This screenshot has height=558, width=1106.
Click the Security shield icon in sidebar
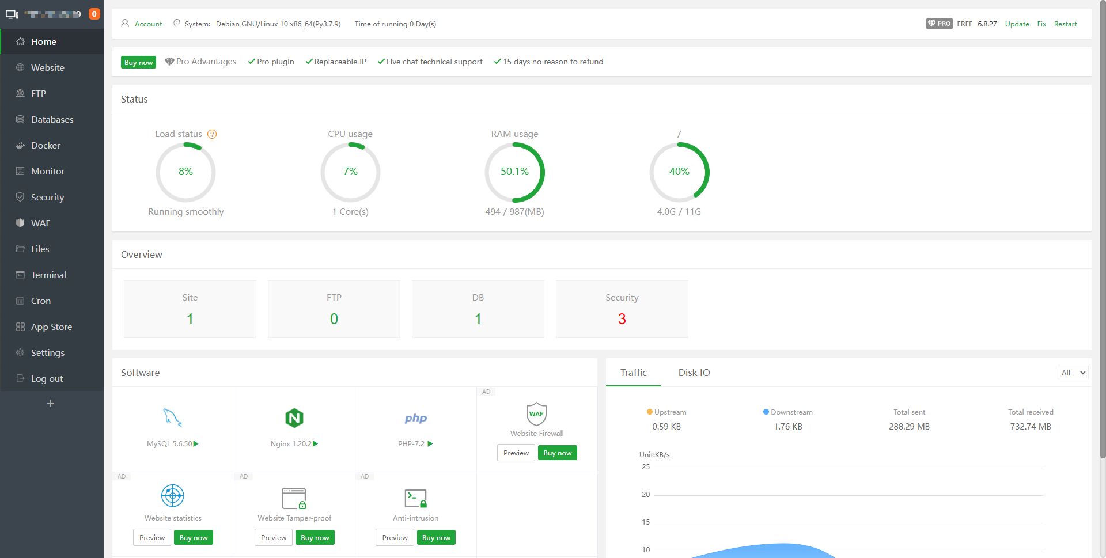[x=20, y=197]
